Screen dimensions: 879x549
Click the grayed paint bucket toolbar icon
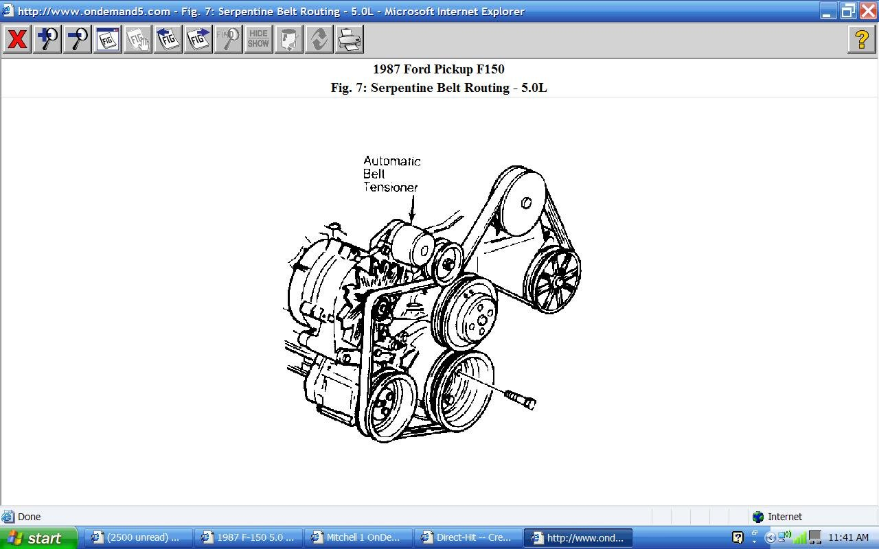point(289,39)
